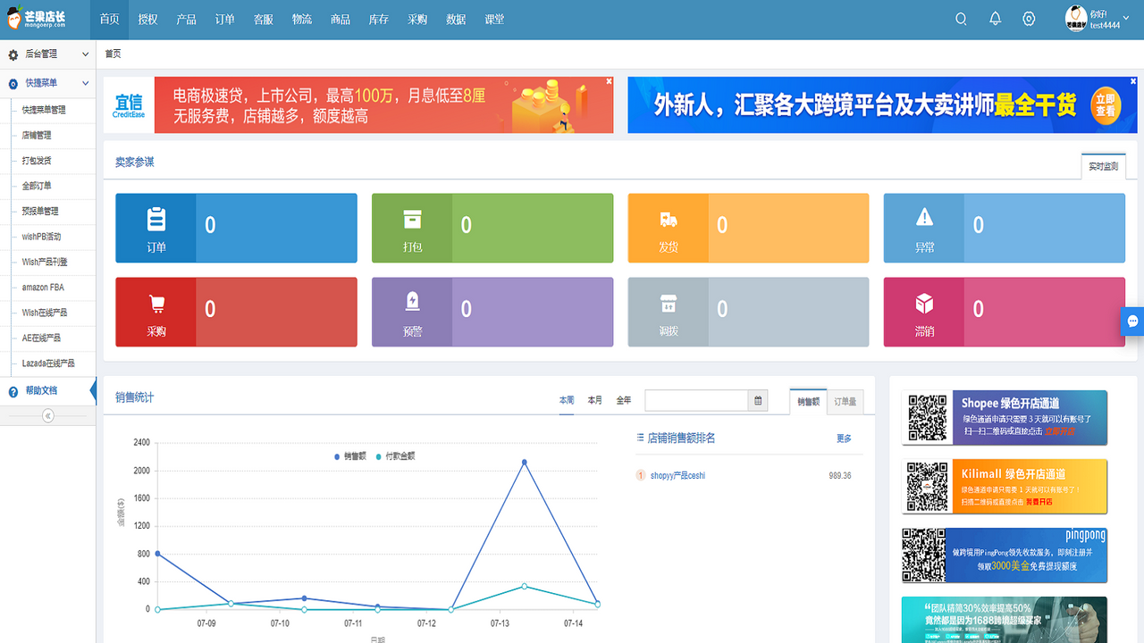Switch to the 订单量 tab
The height and width of the screenshot is (643, 1144).
point(845,402)
